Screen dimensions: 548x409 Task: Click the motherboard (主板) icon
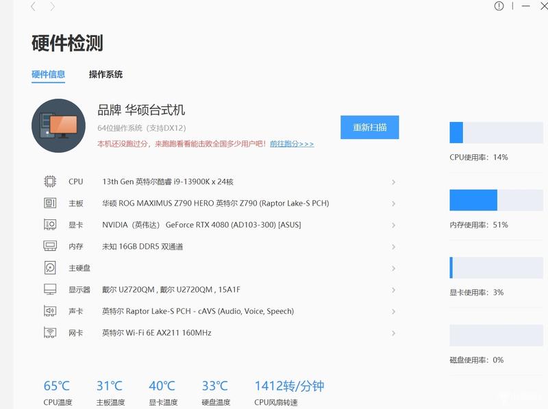(x=50, y=203)
